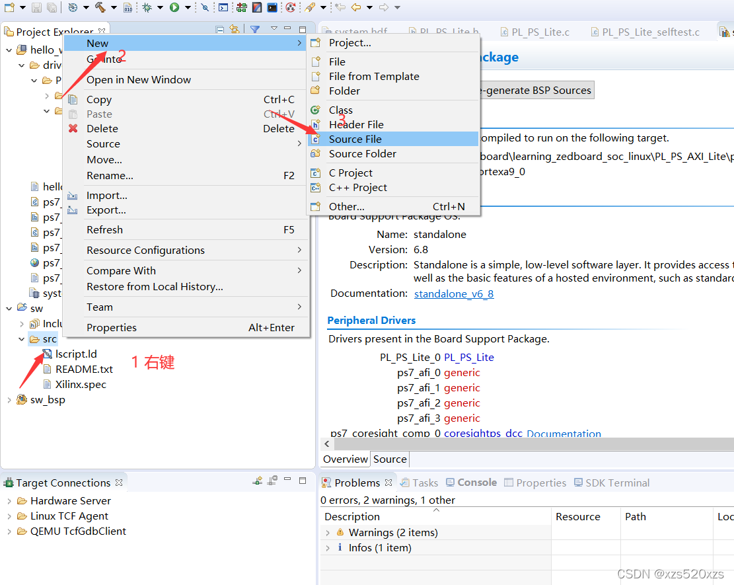The height and width of the screenshot is (585, 734).
Task: Toggle Skip All Breakpoints in toolbar
Action: click(205, 7)
